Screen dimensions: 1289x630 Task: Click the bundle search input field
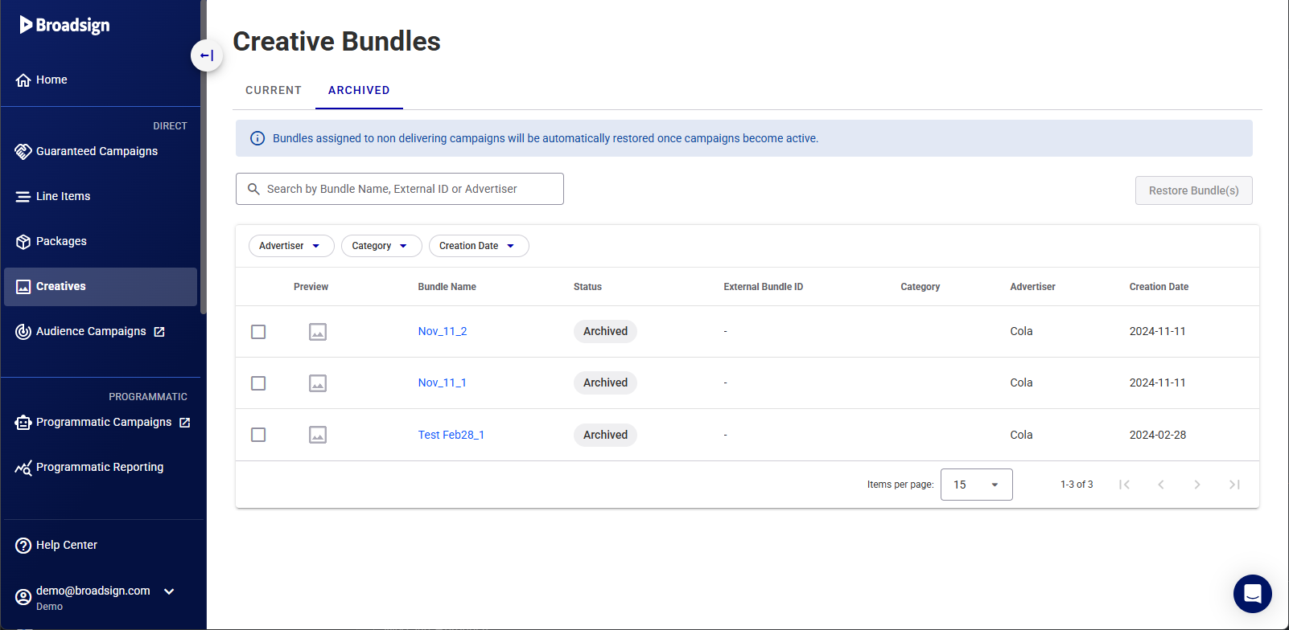(x=410, y=189)
